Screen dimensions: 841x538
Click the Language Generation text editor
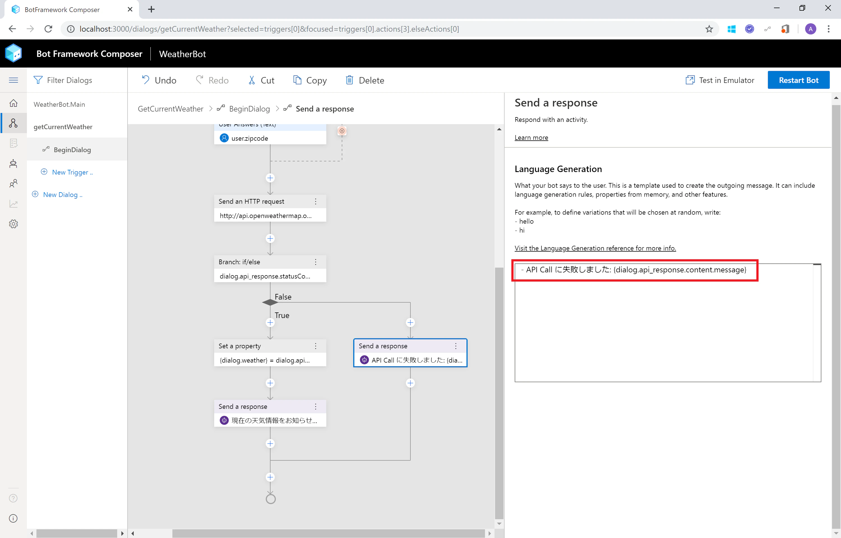pyautogui.click(x=668, y=323)
